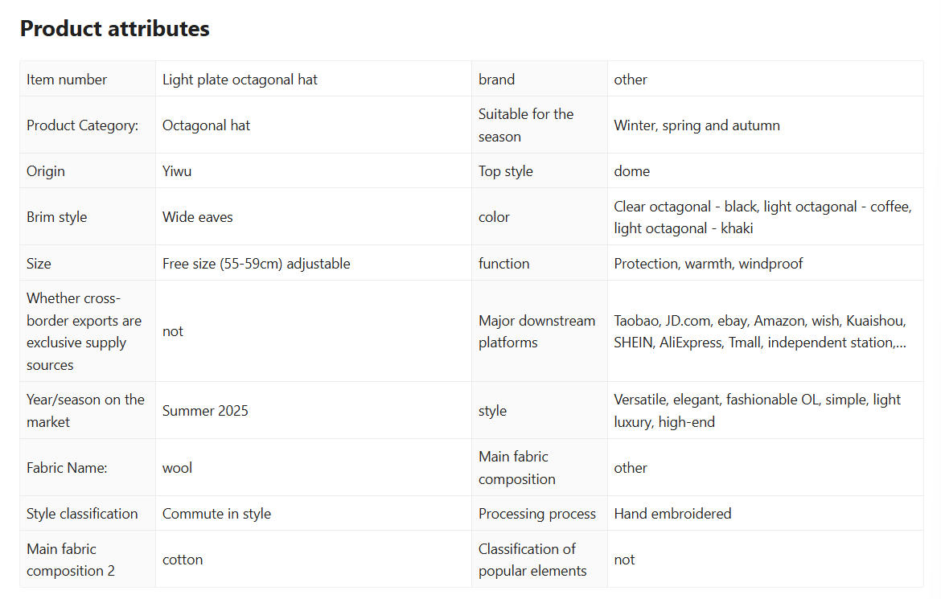Click the 'Hand embroidered' process value

(x=672, y=514)
